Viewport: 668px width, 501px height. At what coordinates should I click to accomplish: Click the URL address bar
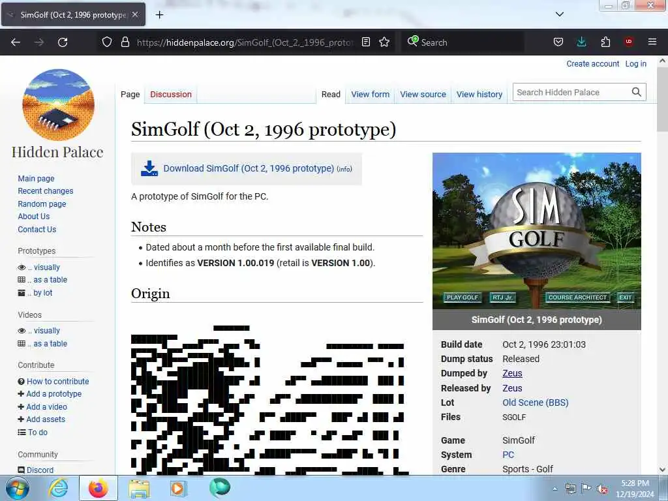pyautogui.click(x=245, y=42)
